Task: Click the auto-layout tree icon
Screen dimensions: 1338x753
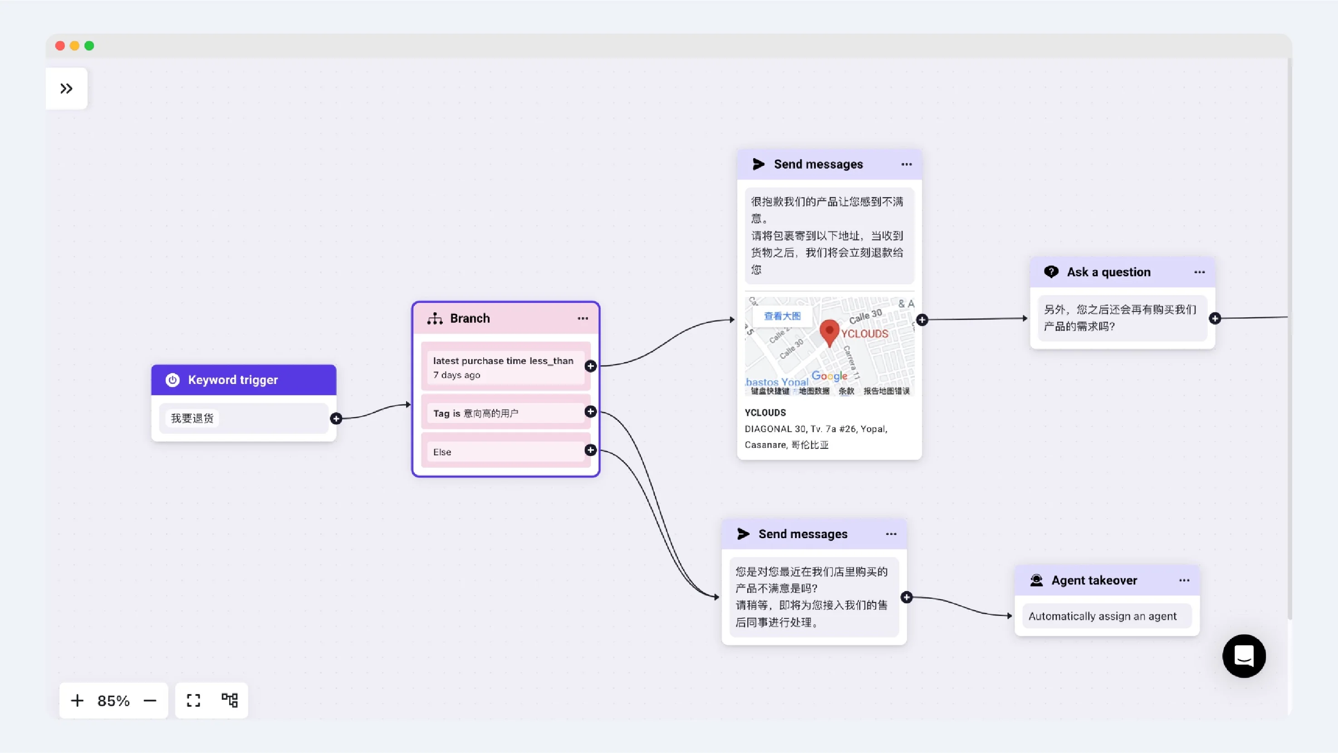Action: [x=230, y=700]
